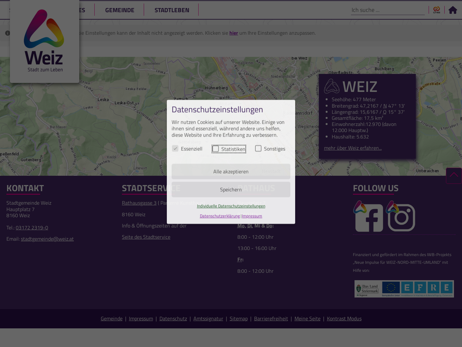The width and height of the screenshot is (462, 347).
Task: Open the Cities app icon link
Action: pos(437,10)
